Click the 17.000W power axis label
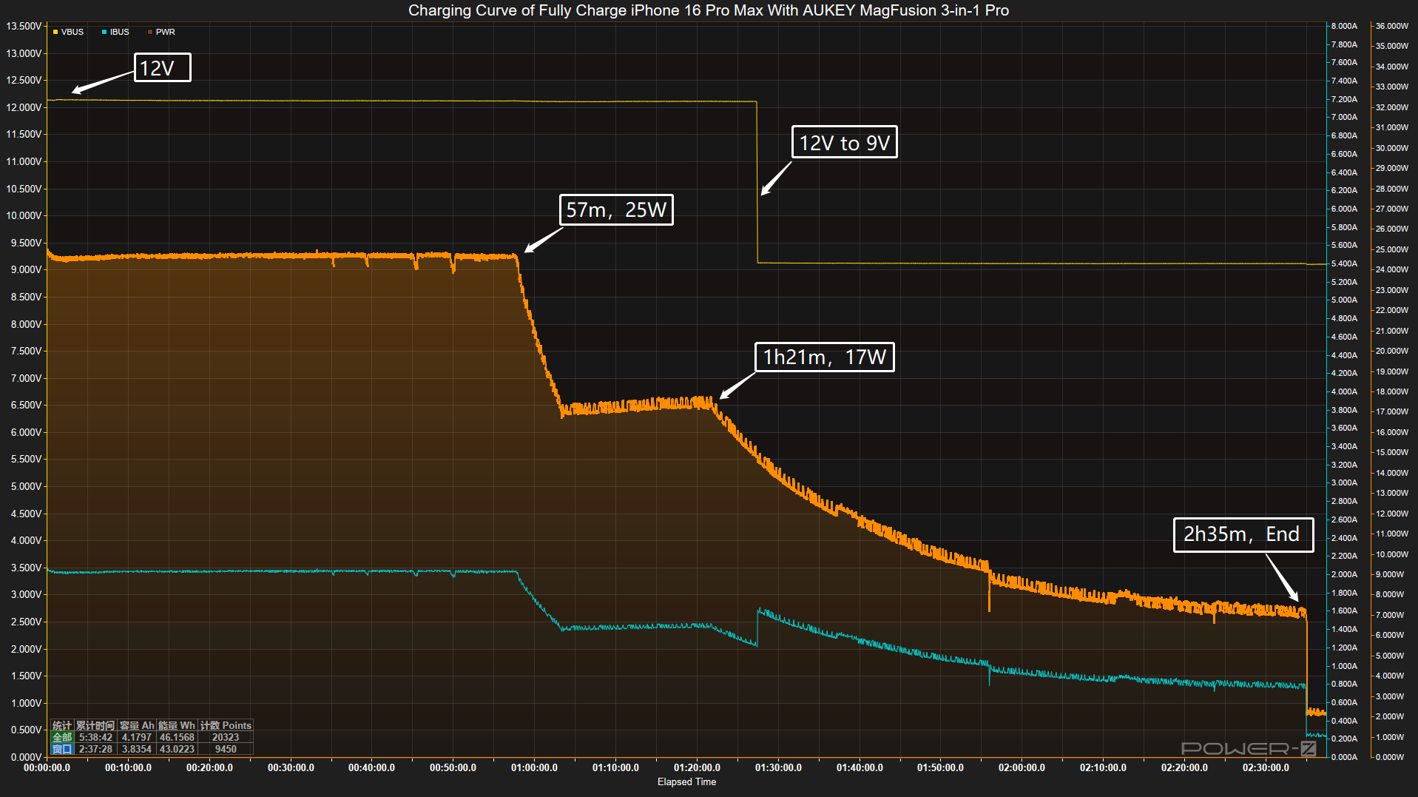 (x=1392, y=411)
